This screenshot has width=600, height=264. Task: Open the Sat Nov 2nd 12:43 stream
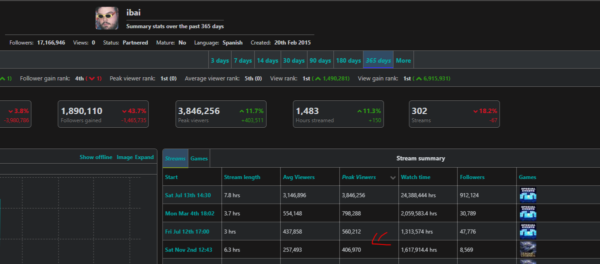pyautogui.click(x=188, y=250)
